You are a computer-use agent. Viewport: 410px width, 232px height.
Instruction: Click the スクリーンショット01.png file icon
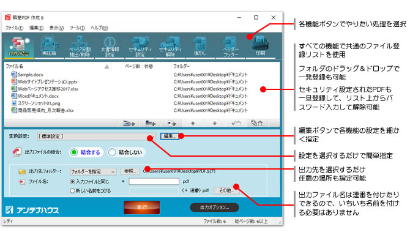[14, 103]
